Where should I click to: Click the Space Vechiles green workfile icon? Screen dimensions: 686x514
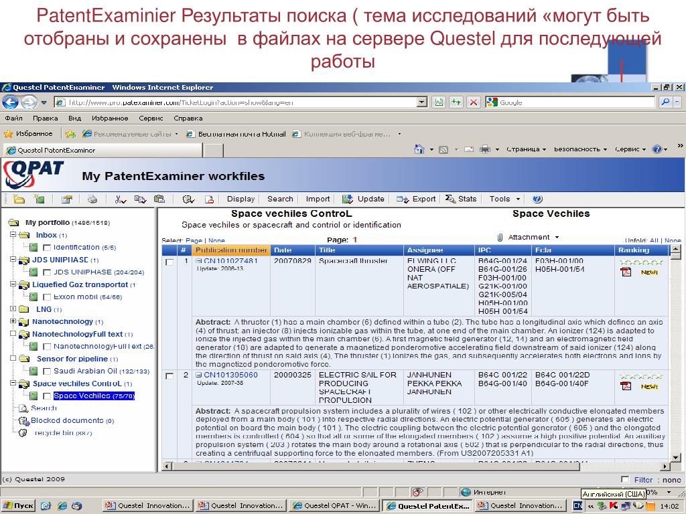click(x=33, y=396)
